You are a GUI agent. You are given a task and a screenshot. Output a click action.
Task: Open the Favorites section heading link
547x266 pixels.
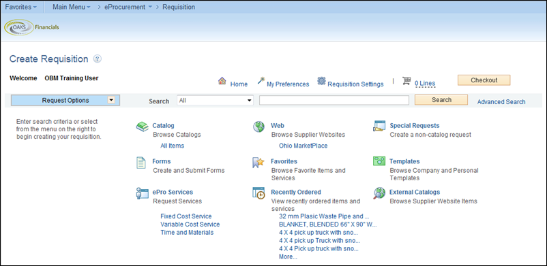tap(284, 161)
